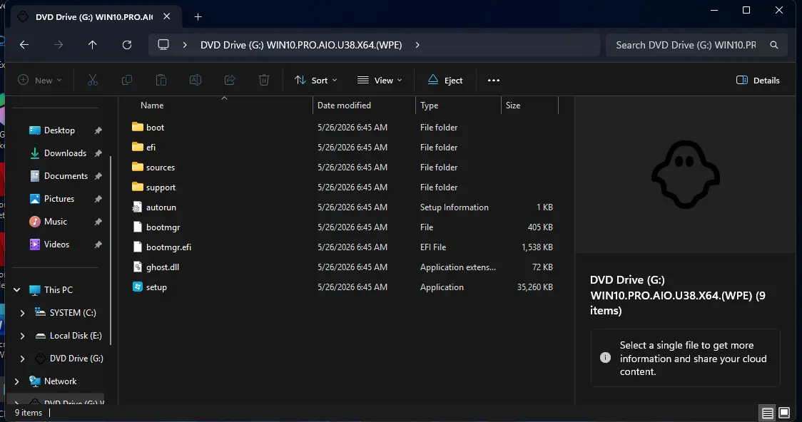Viewport: 802px width, 422px height.
Task: Click the Eject button
Action: [x=445, y=81]
